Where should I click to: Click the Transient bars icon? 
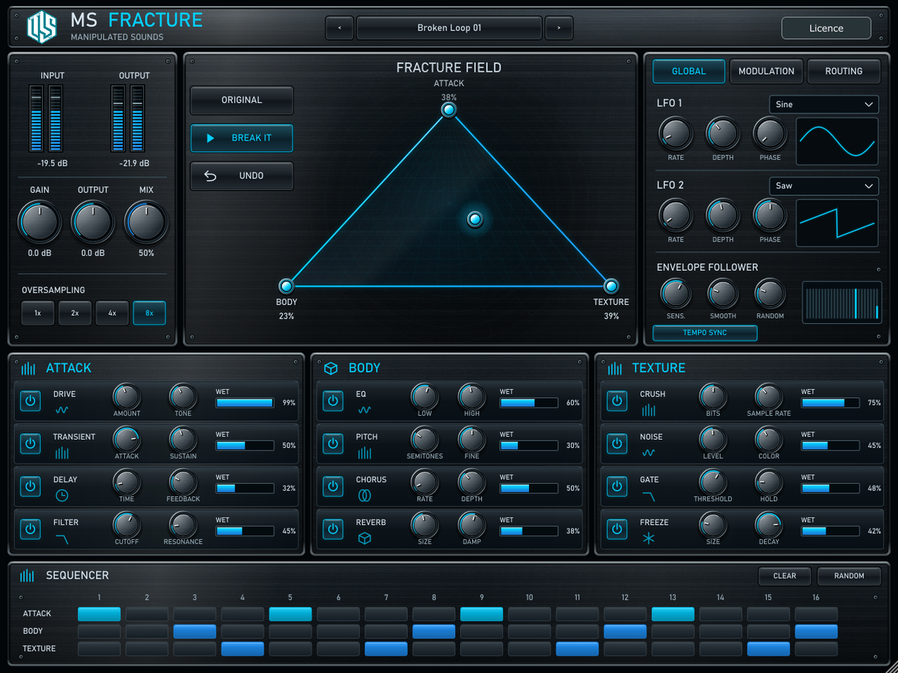pos(61,452)
